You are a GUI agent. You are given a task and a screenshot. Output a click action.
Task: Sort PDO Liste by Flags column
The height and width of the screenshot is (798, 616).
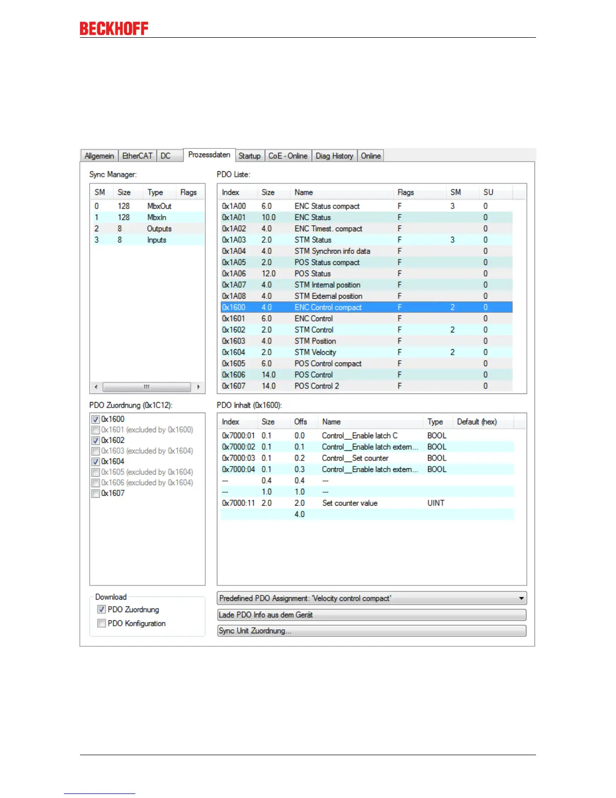[420, 192]
